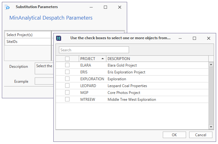Click the Substitution Parameters window icon
Screen dimensions: 218x144
[7, 7]
